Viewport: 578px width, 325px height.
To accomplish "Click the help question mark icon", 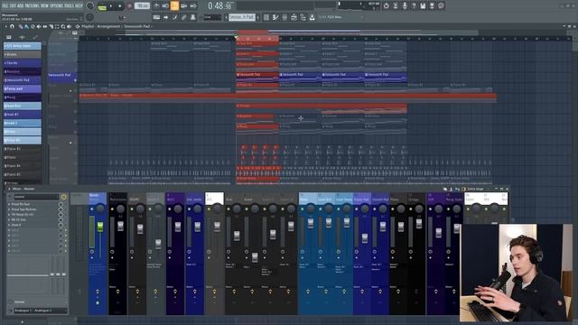I will tap(414, 6).
